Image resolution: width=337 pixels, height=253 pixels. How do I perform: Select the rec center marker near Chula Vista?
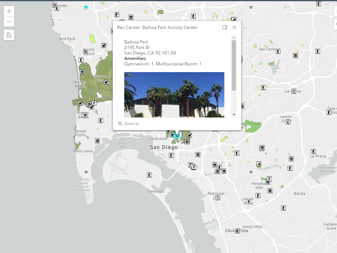click(x=237, y=230)
